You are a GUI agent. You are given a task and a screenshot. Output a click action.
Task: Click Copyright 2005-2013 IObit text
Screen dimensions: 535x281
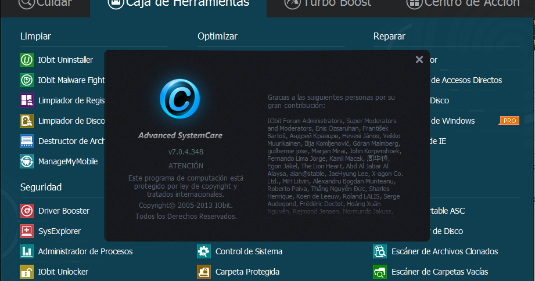pyautogui.click(x=186, y=206)
